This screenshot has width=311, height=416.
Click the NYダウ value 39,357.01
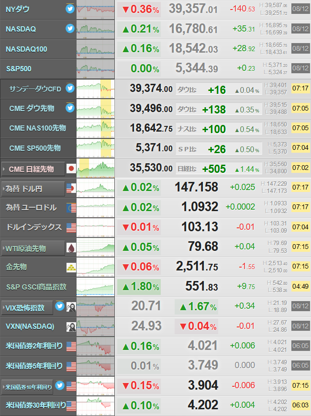(193, 9)
